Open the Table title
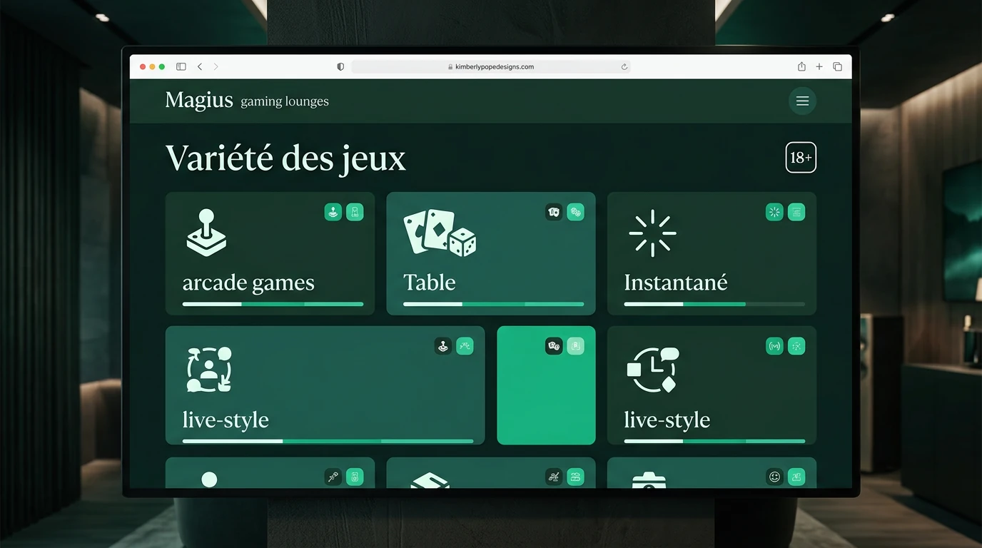Image resolution: width=982 pixels, height=548 pixels. click(429, 283)
